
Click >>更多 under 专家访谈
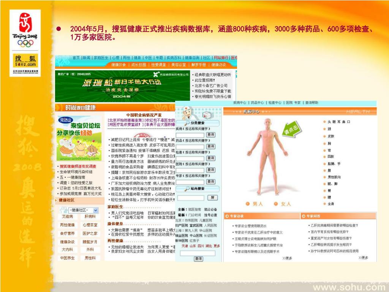[x=287, y=258]
